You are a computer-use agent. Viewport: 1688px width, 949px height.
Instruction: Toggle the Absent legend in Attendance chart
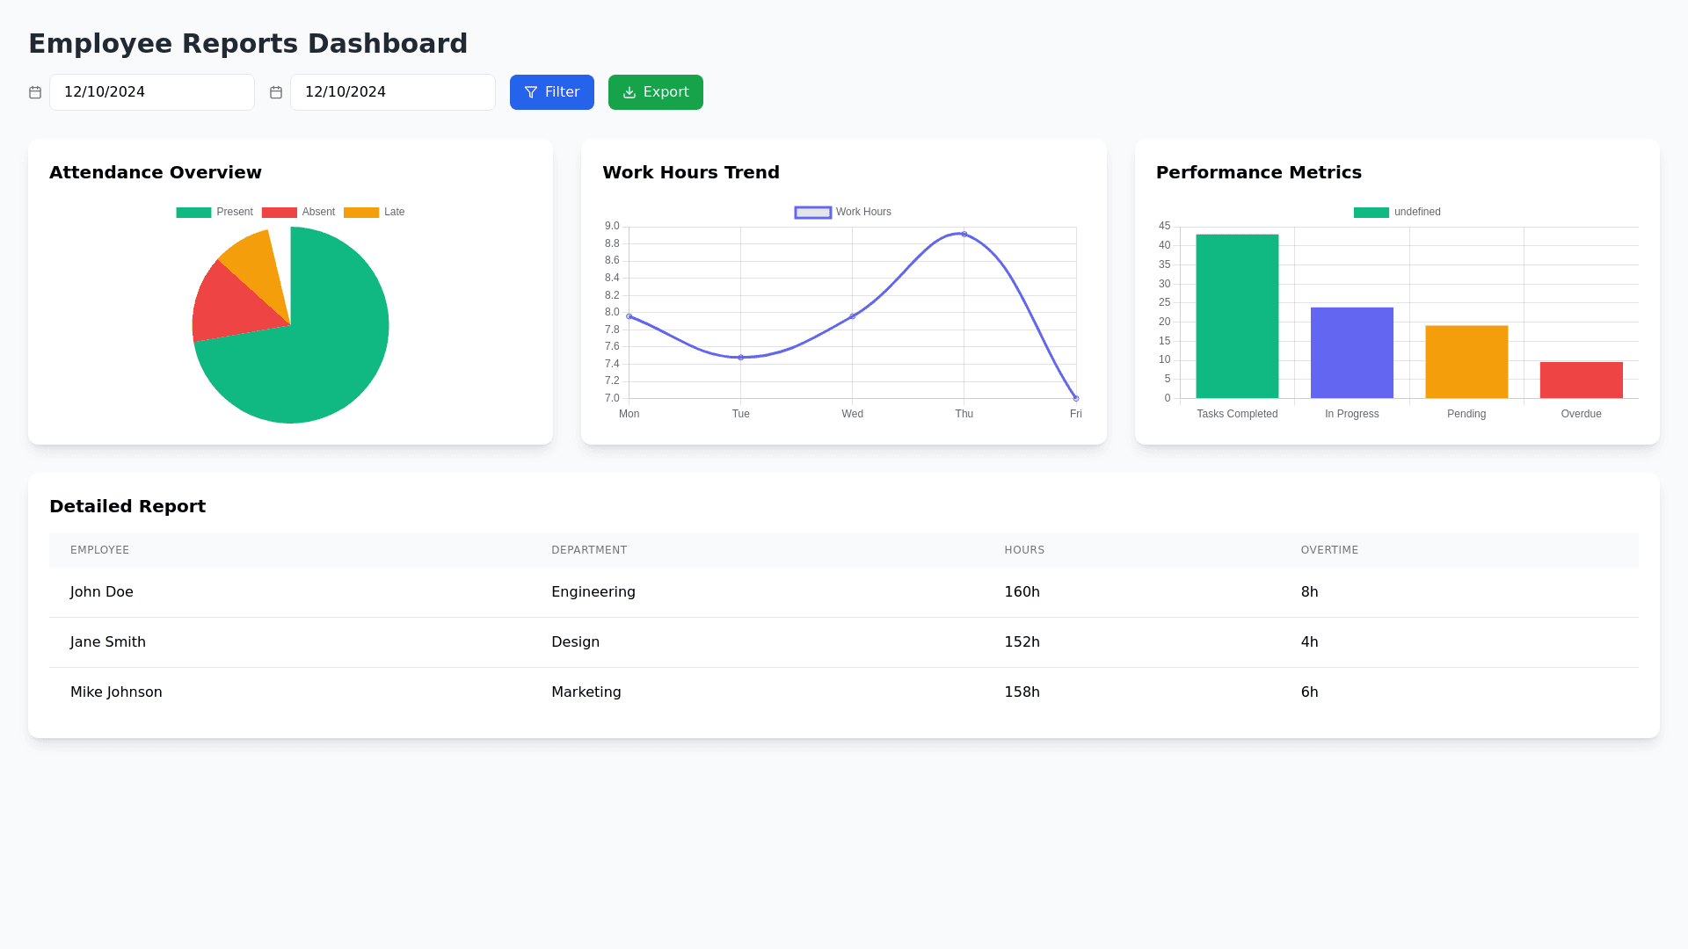click(299, 212)
